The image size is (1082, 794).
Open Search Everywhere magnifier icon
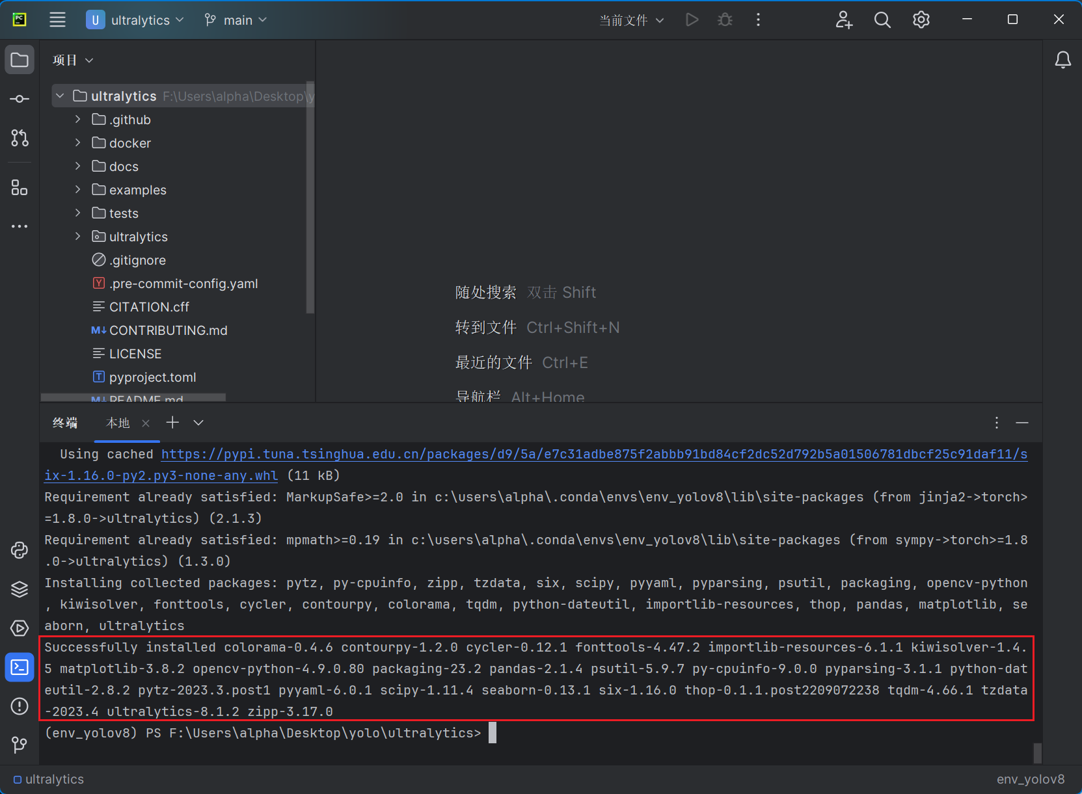[882, 20]
